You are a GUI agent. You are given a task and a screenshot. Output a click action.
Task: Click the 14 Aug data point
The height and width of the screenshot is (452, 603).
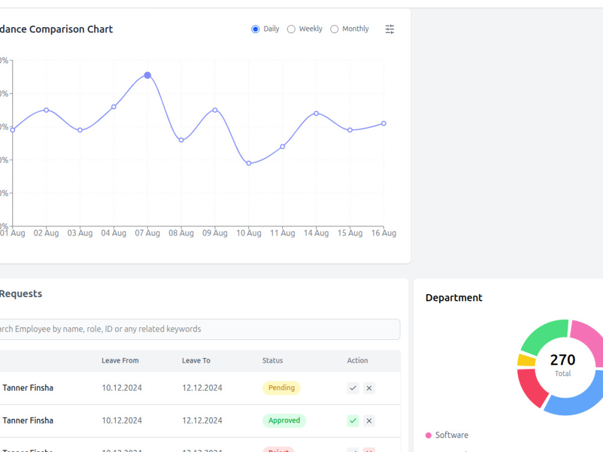click(316, 113)
